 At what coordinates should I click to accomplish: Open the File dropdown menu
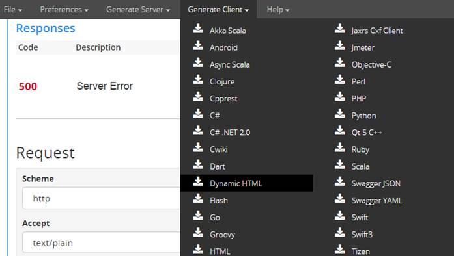coord(13,10)
